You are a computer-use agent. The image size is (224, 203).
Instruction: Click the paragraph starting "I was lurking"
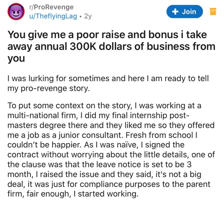point(108,83)
